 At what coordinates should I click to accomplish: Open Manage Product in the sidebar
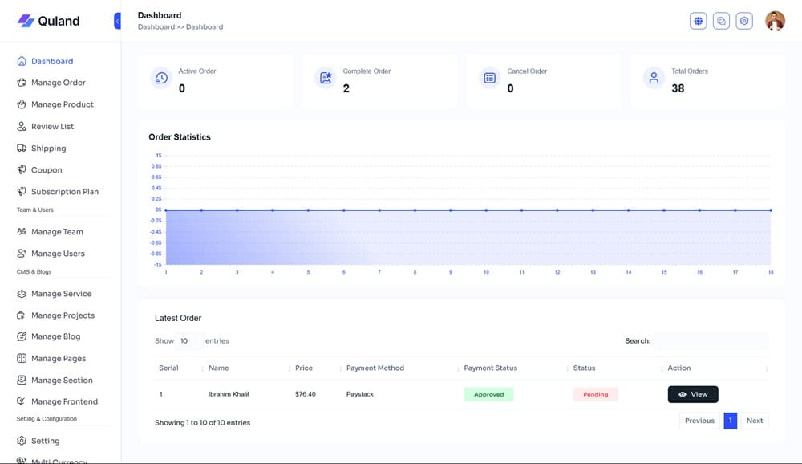[x=62, y=104]
